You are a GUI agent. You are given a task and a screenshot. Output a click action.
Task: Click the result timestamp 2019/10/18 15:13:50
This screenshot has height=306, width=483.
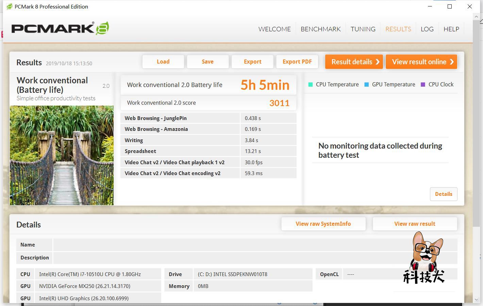[x=69, y=64]
